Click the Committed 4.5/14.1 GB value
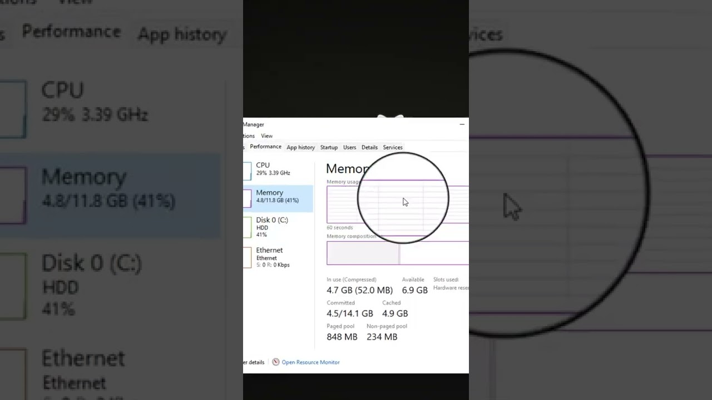 (350, 313)
